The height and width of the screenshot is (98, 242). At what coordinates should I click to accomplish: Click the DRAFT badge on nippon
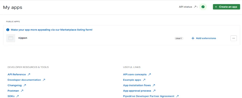pyautogui.click(x=179, y=38)
